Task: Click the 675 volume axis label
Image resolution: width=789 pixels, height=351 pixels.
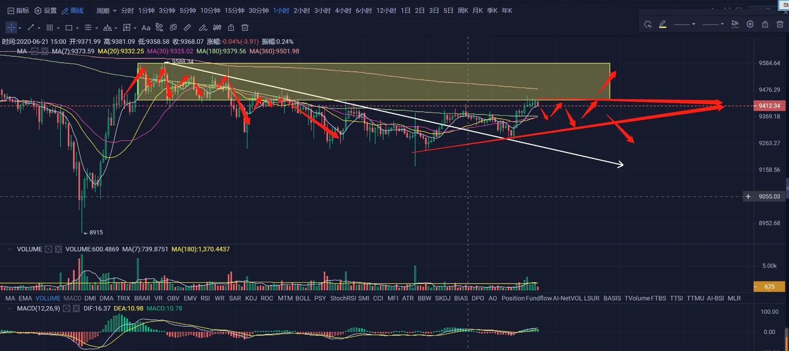Action: (x=769, y=287)
